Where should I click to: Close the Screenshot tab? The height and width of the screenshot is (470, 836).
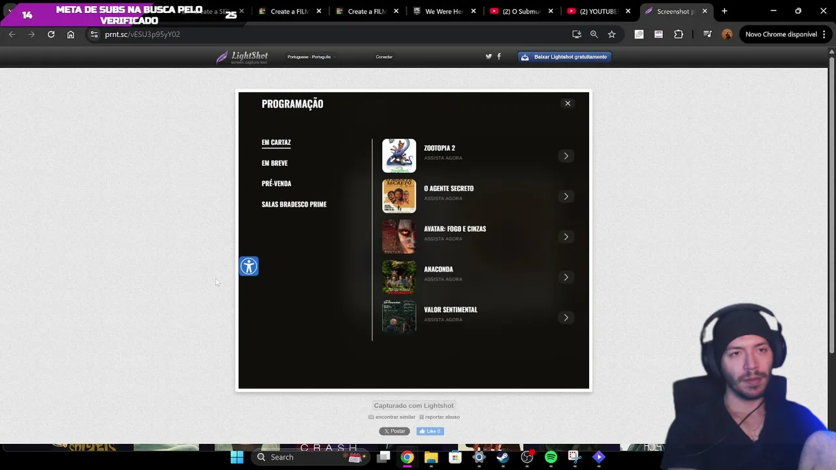tap(705, 11)
